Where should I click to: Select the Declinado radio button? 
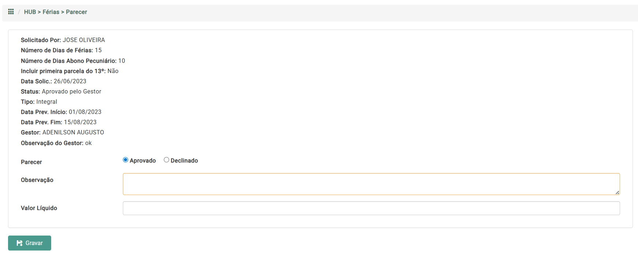click(x=166, y=160)
